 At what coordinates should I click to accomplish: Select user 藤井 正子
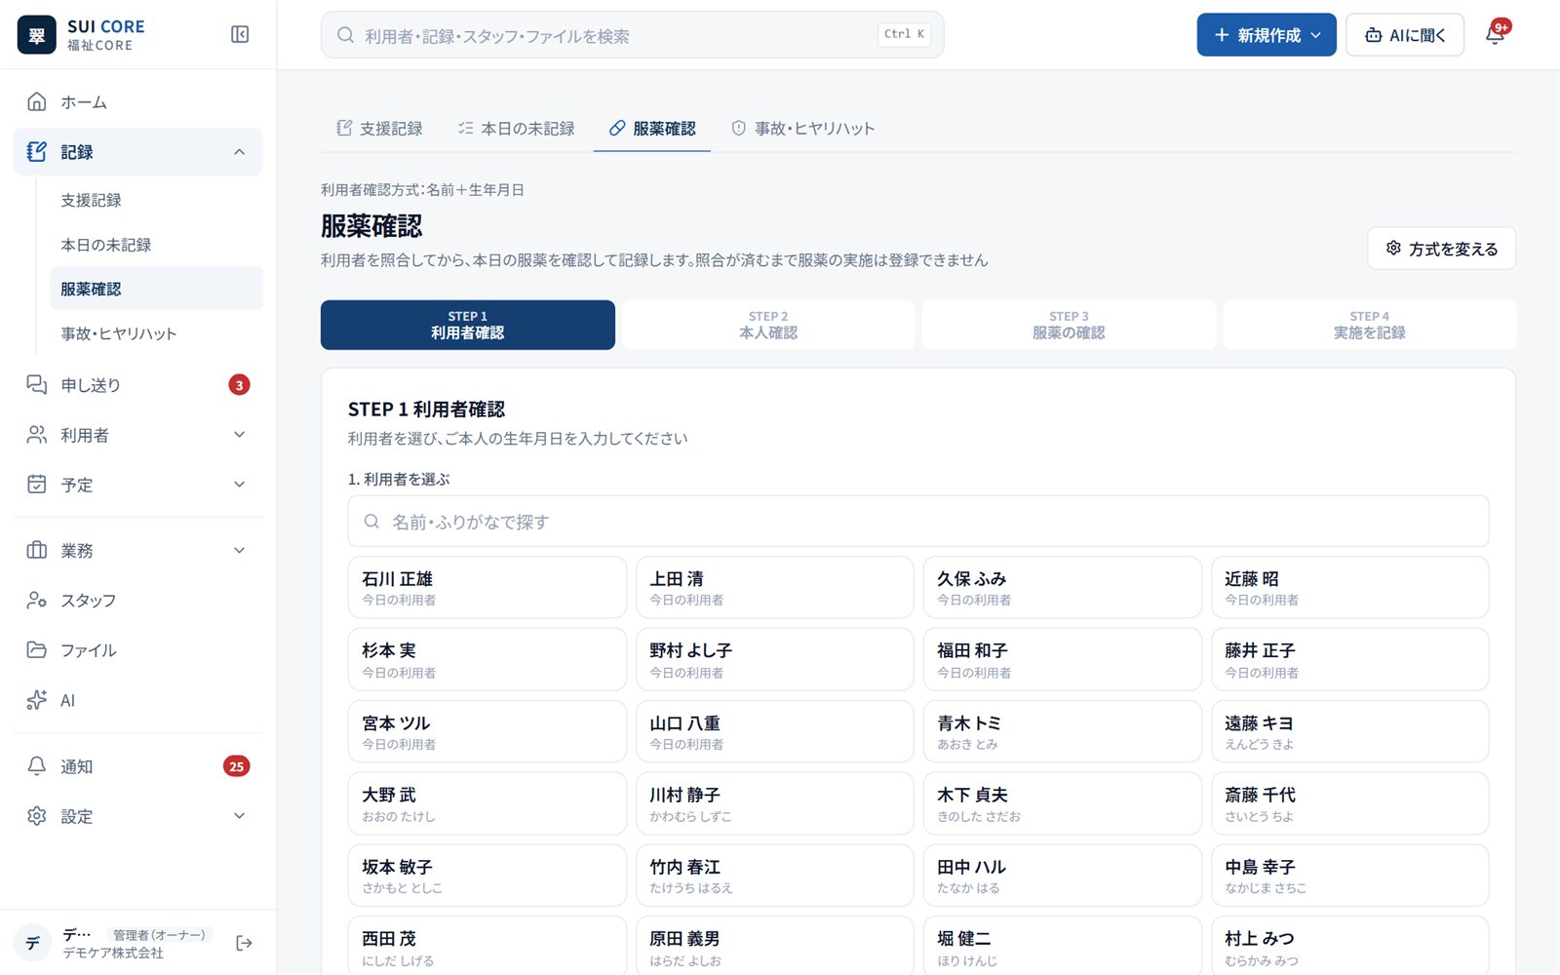(1350, 659)
